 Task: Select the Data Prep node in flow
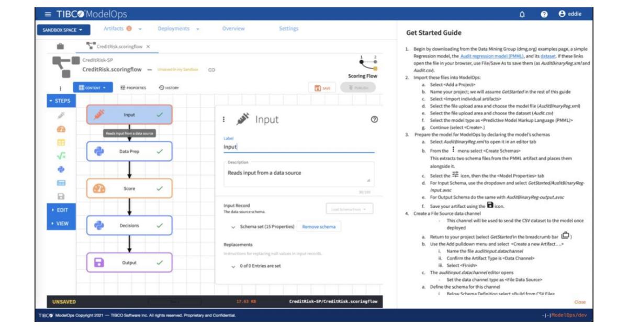128,152
